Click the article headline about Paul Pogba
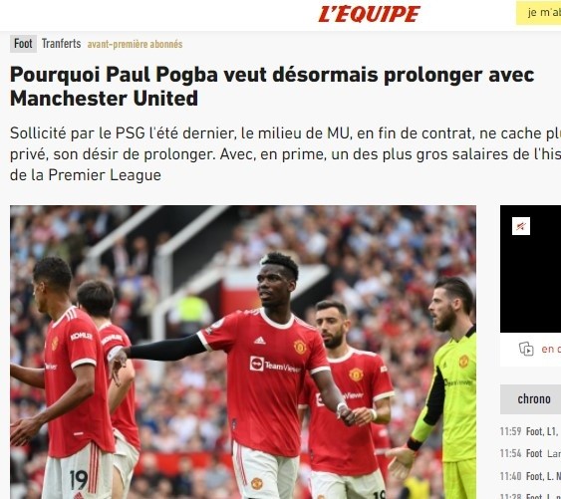Screen dimensions: 561x499 [272, 87]
